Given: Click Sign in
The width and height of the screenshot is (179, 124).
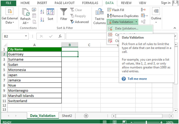Looking at the screenshot, I should [166, 3].
